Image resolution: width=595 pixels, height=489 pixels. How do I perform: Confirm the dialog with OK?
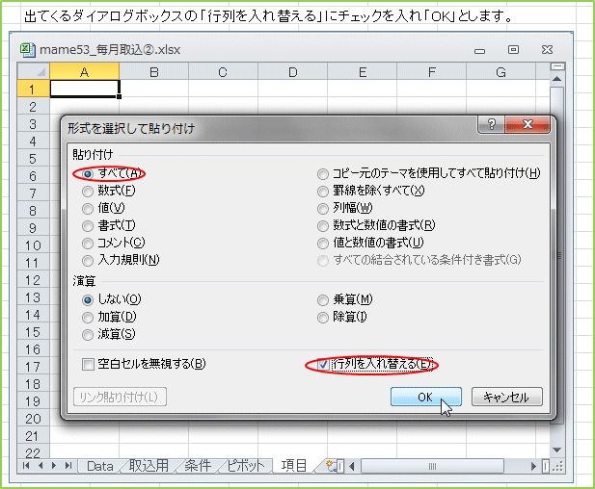click(426, 397)
